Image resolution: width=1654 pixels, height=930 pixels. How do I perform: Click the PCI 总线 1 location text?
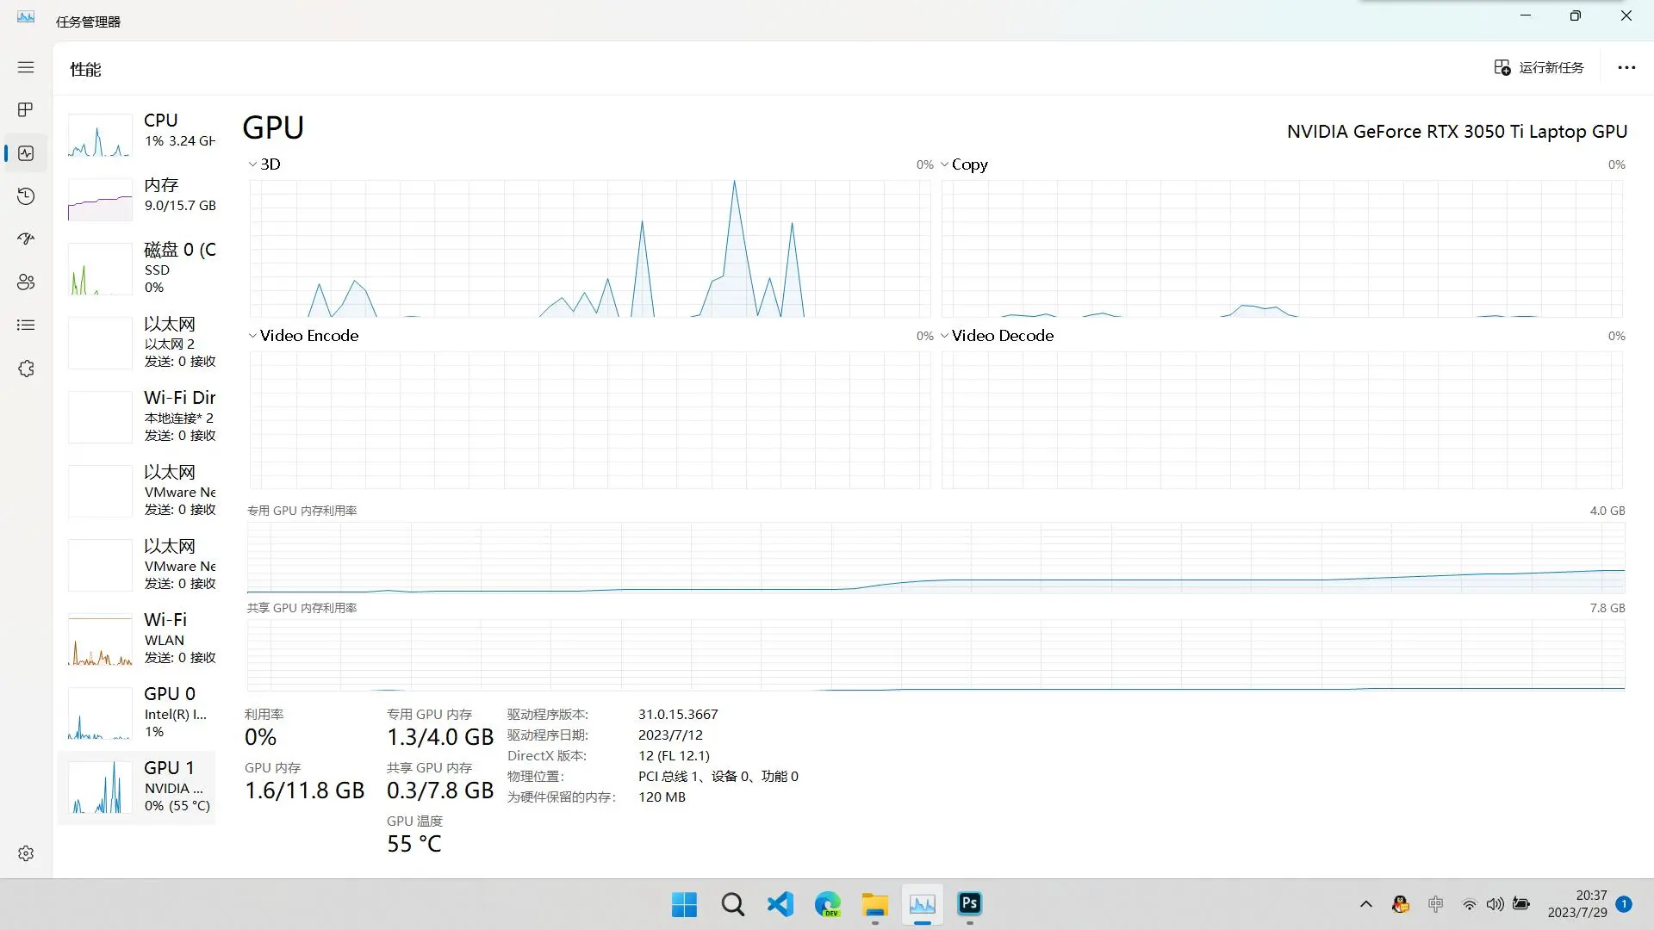click(x=718, y=777)
